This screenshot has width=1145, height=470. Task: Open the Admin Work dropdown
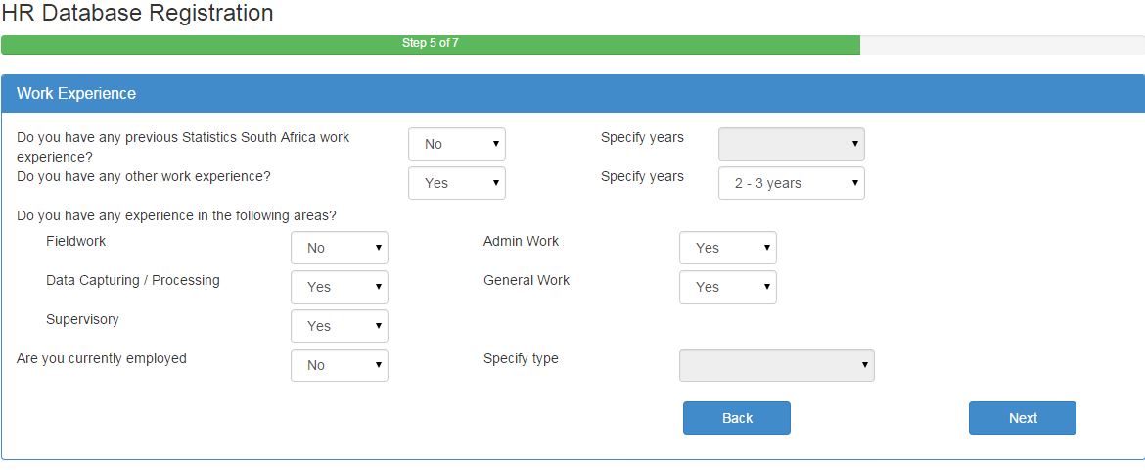[x=727, y=248]
